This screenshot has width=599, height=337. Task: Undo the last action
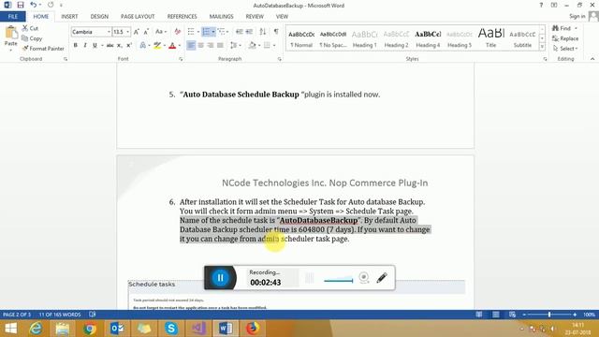(x=34, y=5)
